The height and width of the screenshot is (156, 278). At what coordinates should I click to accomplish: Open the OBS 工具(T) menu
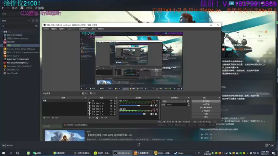pyautogui.click(x=93, y=29)
